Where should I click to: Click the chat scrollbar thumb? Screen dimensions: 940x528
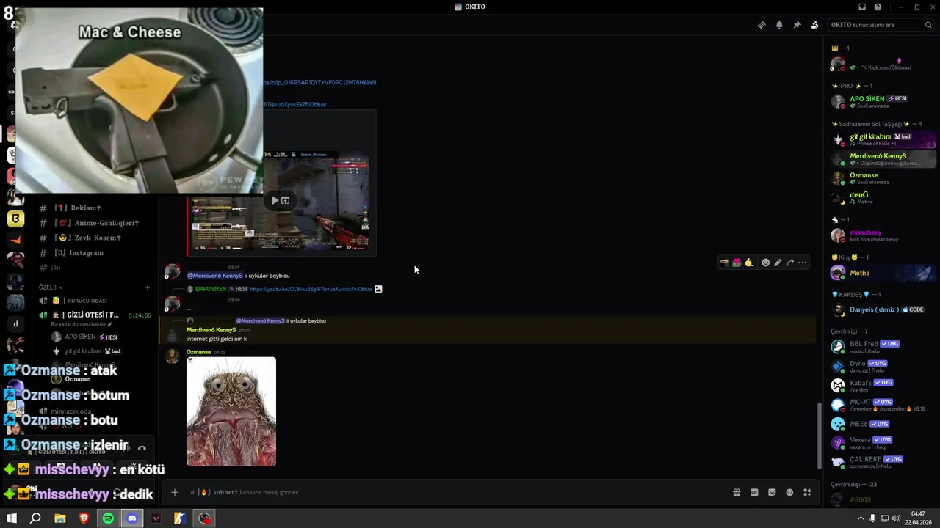coord(820,436)
